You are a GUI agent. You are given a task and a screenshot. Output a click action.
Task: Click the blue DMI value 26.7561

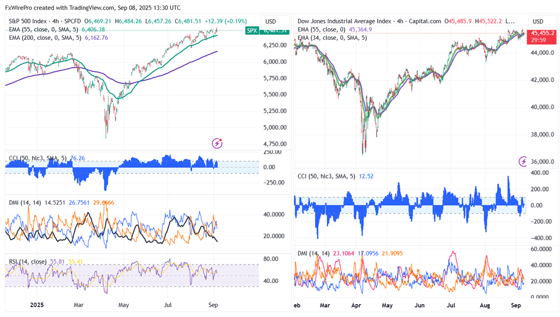click(x=79, y=203)
